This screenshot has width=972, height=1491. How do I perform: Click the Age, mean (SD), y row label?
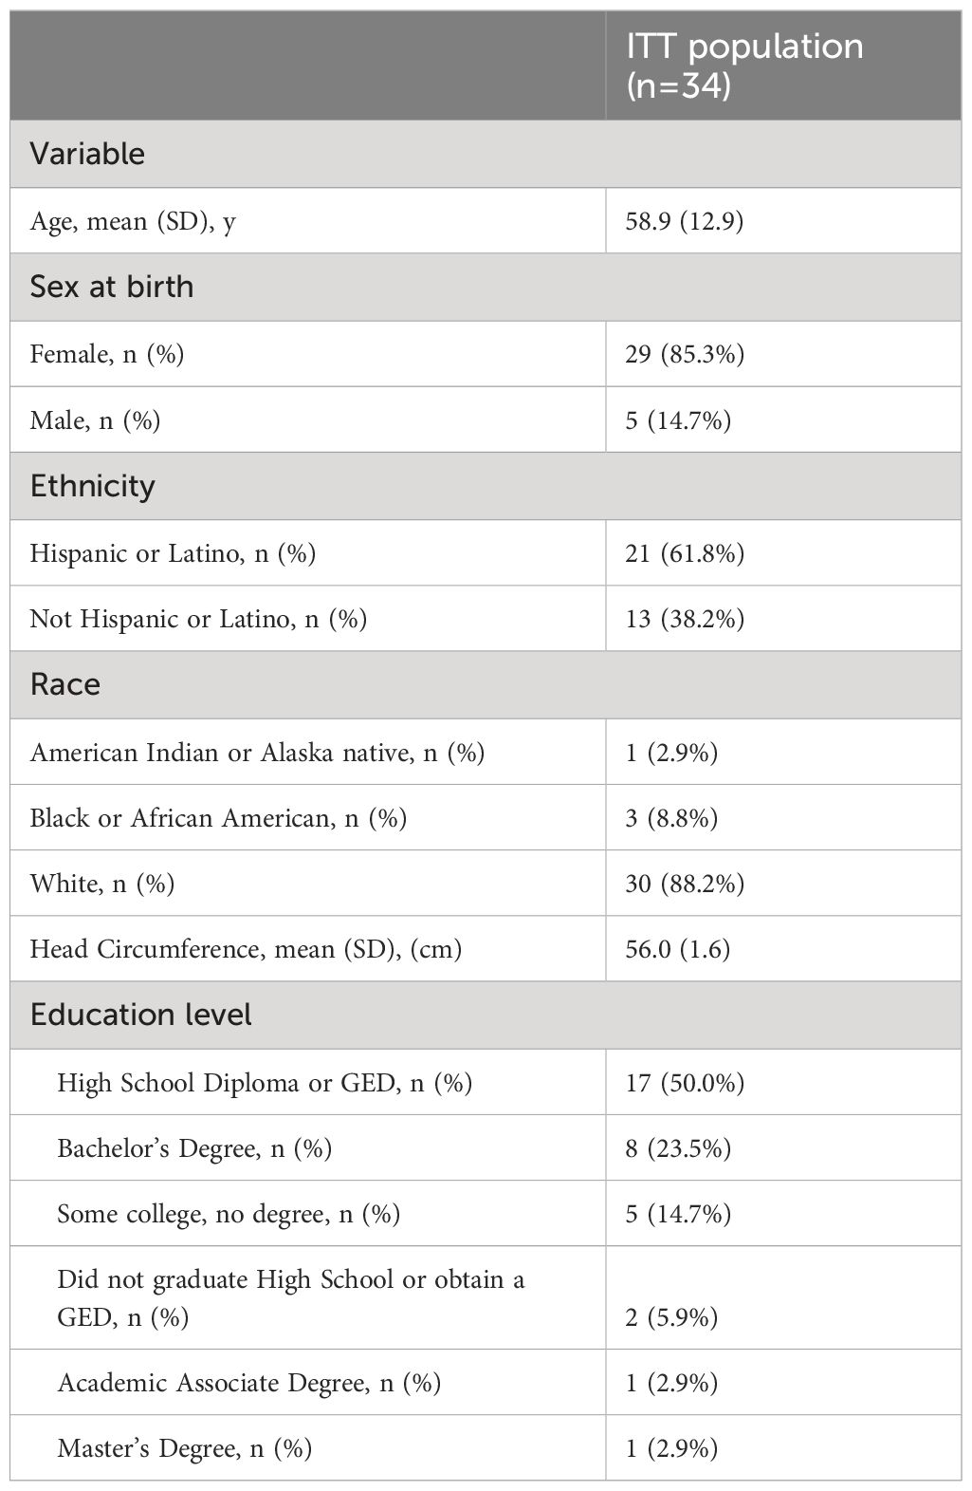134,221
